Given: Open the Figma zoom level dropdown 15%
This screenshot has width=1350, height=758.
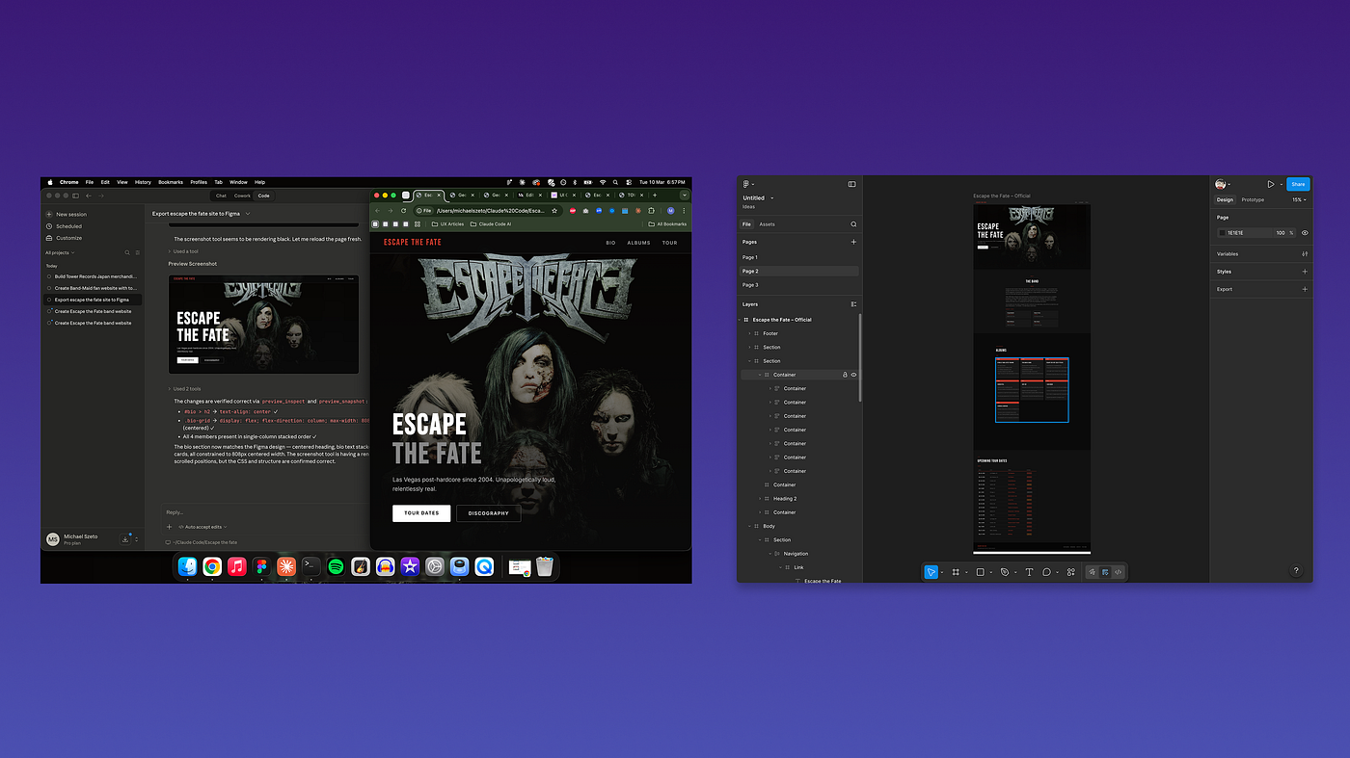Looking at the screenshot, I should (1299, 199).
